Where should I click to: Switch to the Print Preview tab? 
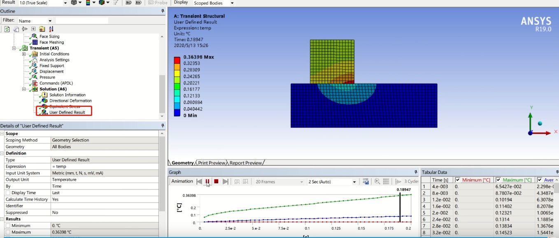click(x=212, y=163)
